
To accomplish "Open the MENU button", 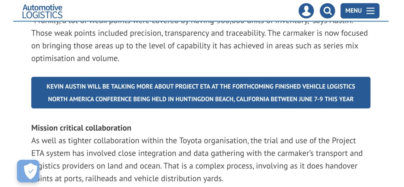I will point(360,11).
